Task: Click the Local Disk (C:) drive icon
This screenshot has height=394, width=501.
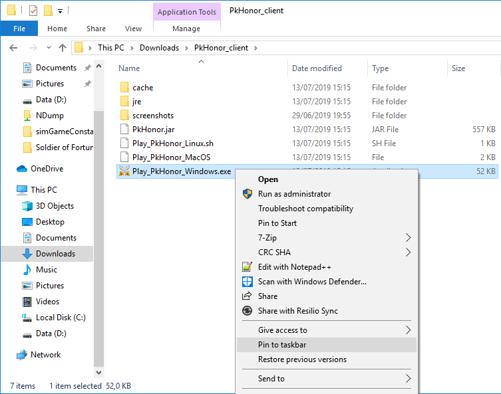Action: pos(27,318)
